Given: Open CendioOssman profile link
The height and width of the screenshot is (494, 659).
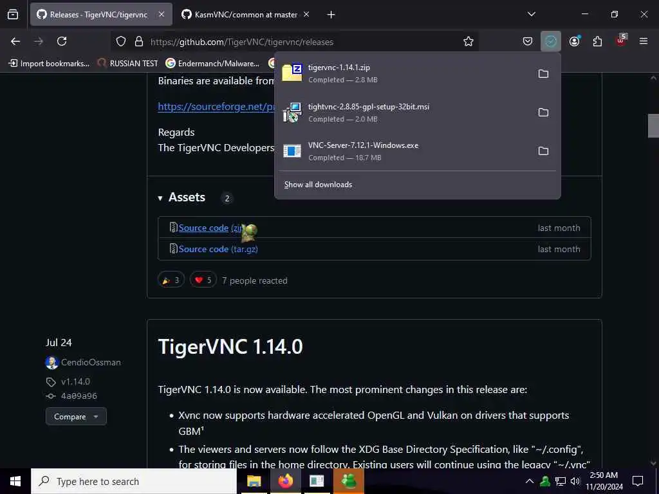Looking at the screenshot, I should [91, 362].
